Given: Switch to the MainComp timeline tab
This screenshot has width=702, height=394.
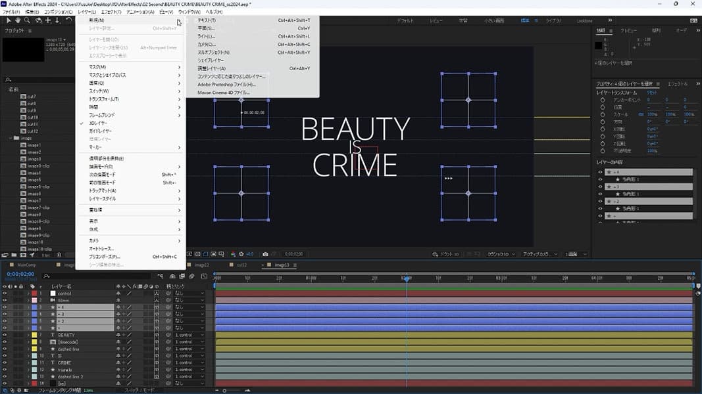Looking at the screenshot, I should coord(26,265).
